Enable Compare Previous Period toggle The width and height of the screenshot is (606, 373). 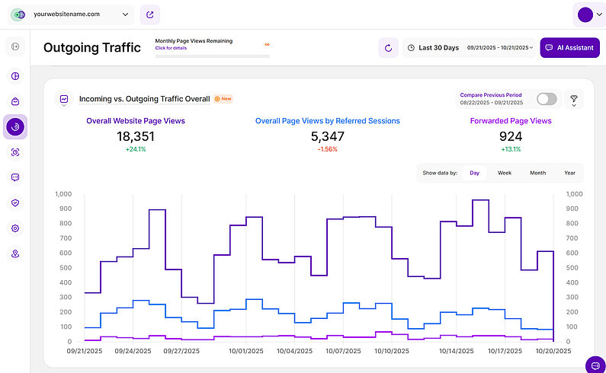tap(547, 99)
